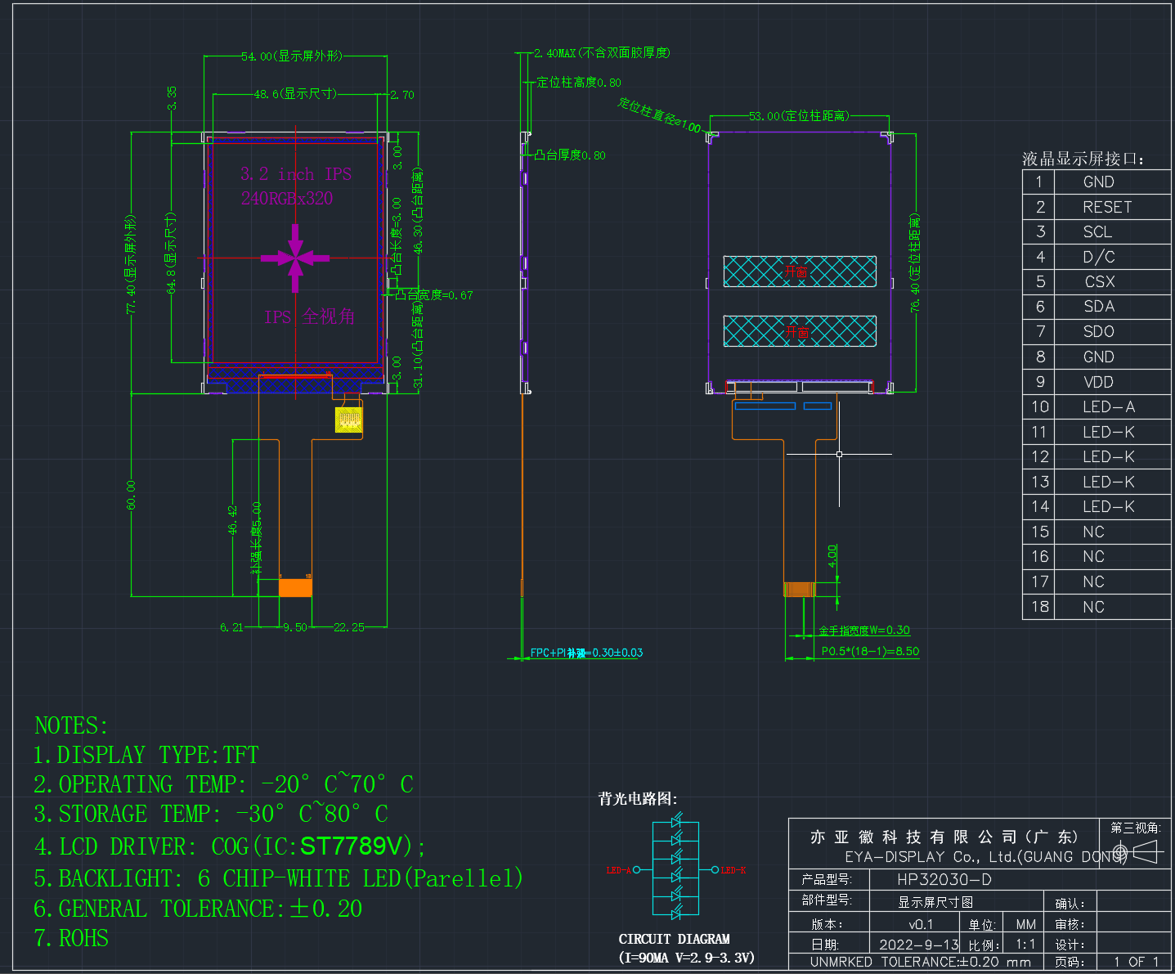This screenshot has width=1175, height=974.
Task: Click the "22.25" bottom dimension text
Action: click(x=349, y=627)
